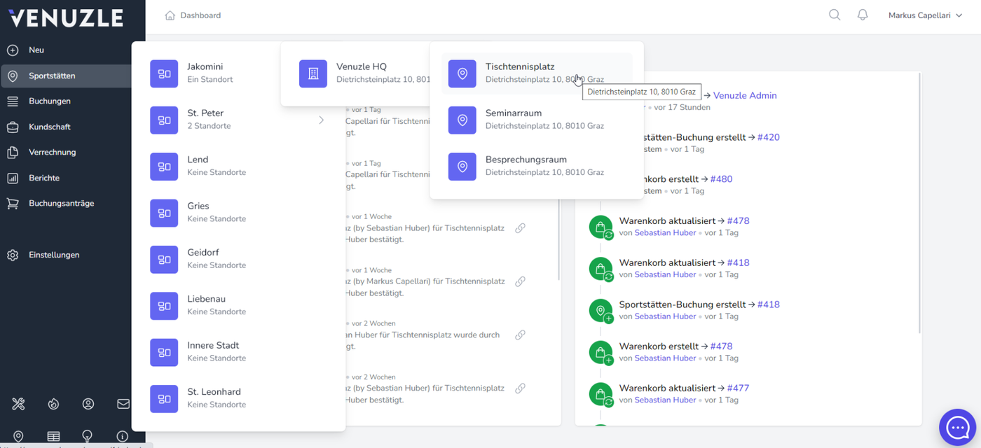Click link icon of Markus Capellari Tischtennisplatz entry
This screenshot has height=448, width=981.
[x=520, y=281]
